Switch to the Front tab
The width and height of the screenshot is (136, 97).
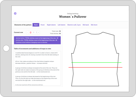point(43,25)
